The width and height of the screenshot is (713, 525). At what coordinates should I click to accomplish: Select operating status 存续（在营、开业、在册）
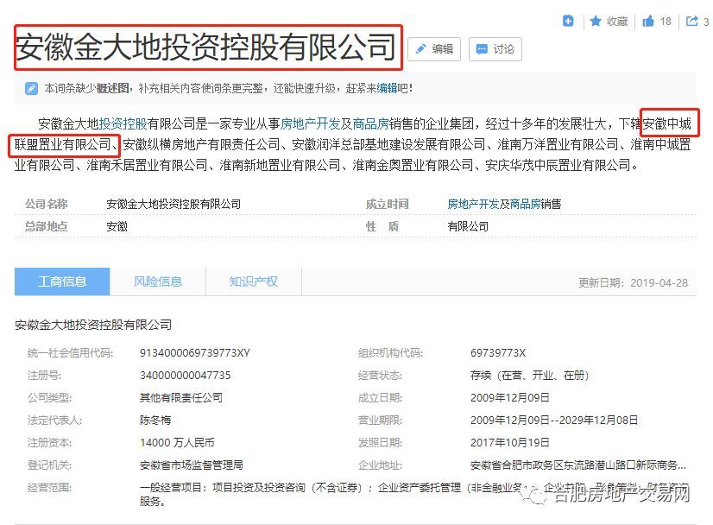tap(530, 376)
